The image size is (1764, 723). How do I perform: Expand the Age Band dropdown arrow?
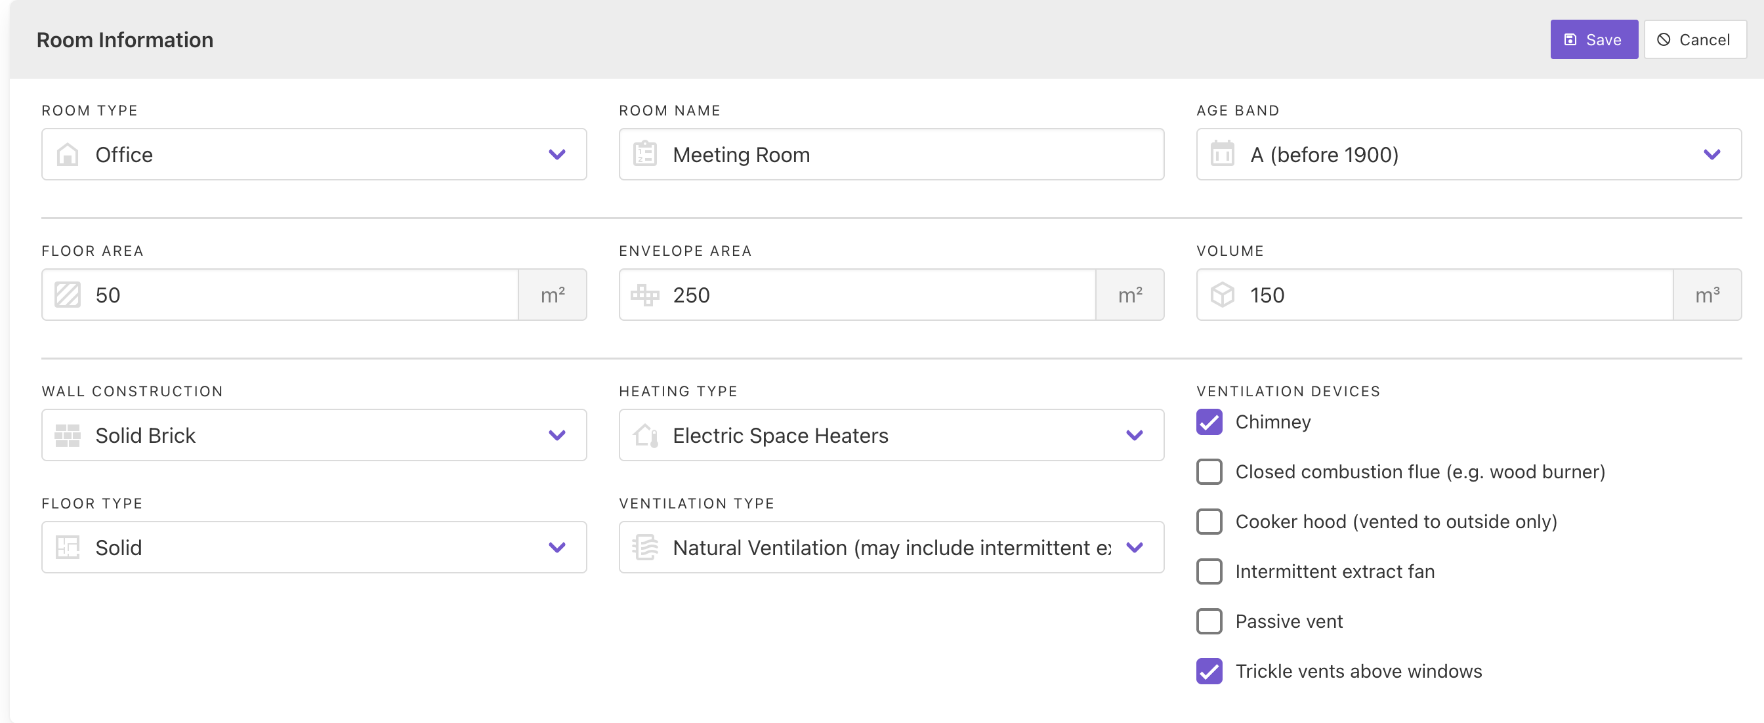tap(1711, 155)
